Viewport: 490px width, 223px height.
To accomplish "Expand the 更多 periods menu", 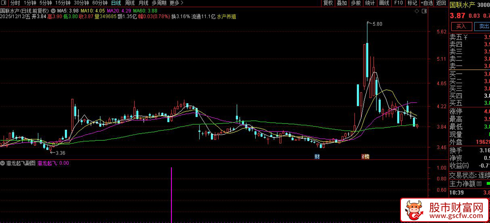I will coord(176,3).
